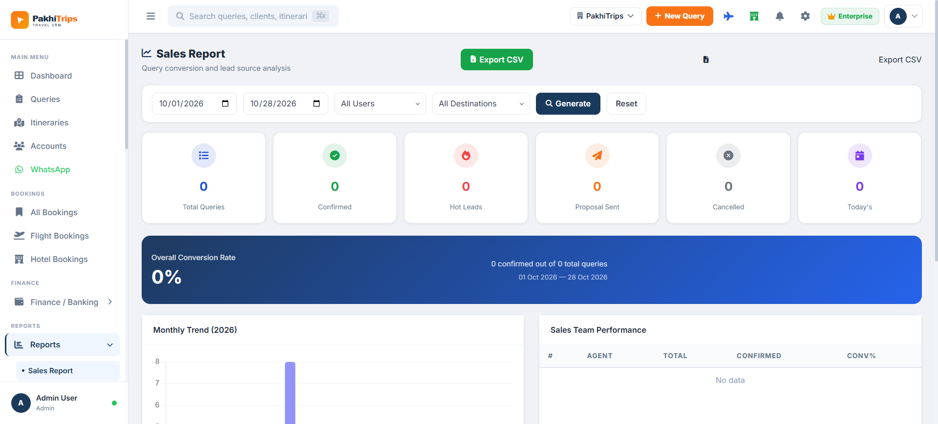Click the PakhiTrips logo
938x424 pixels.
tap(44, 20)
